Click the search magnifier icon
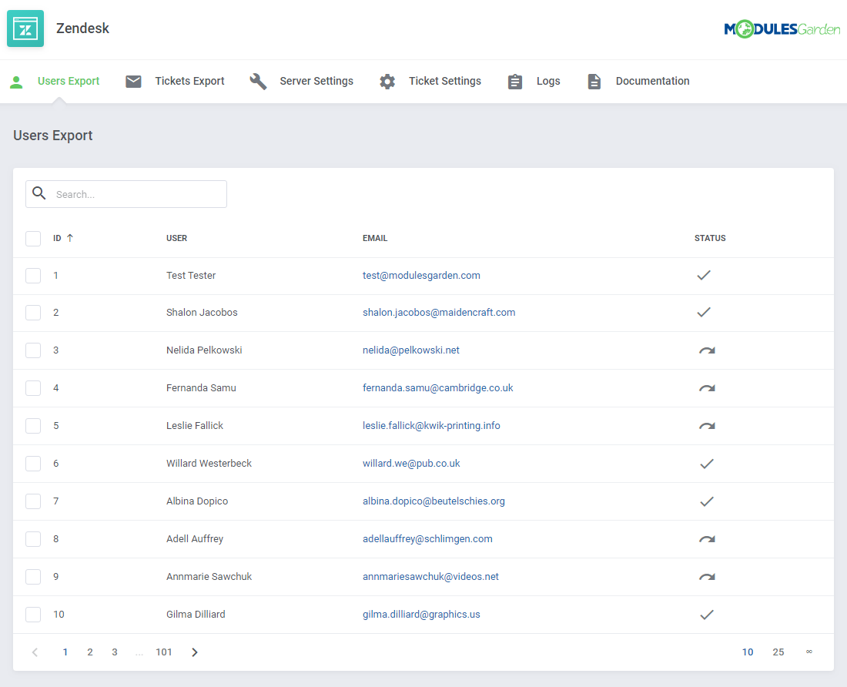The height and width of the screenshot is (687, 847). click(38, 193)
